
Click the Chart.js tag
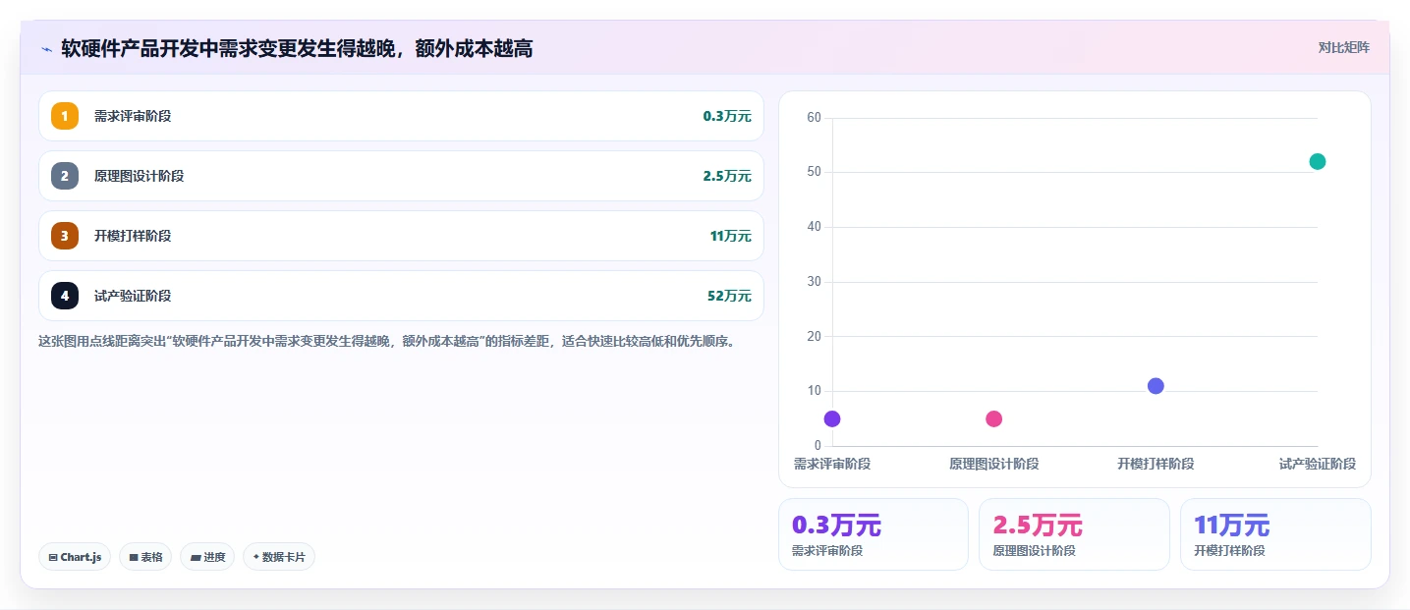pyautogui.click(x=76, y=557)
